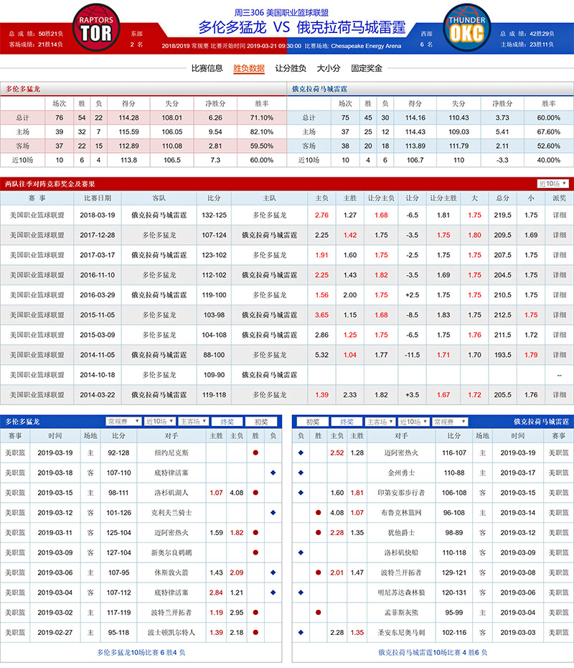Image resolution: width=574 pixels, height=668 pixels.
Task: Click Raptors total win rate 71.10%
Action: click(262, 118)
